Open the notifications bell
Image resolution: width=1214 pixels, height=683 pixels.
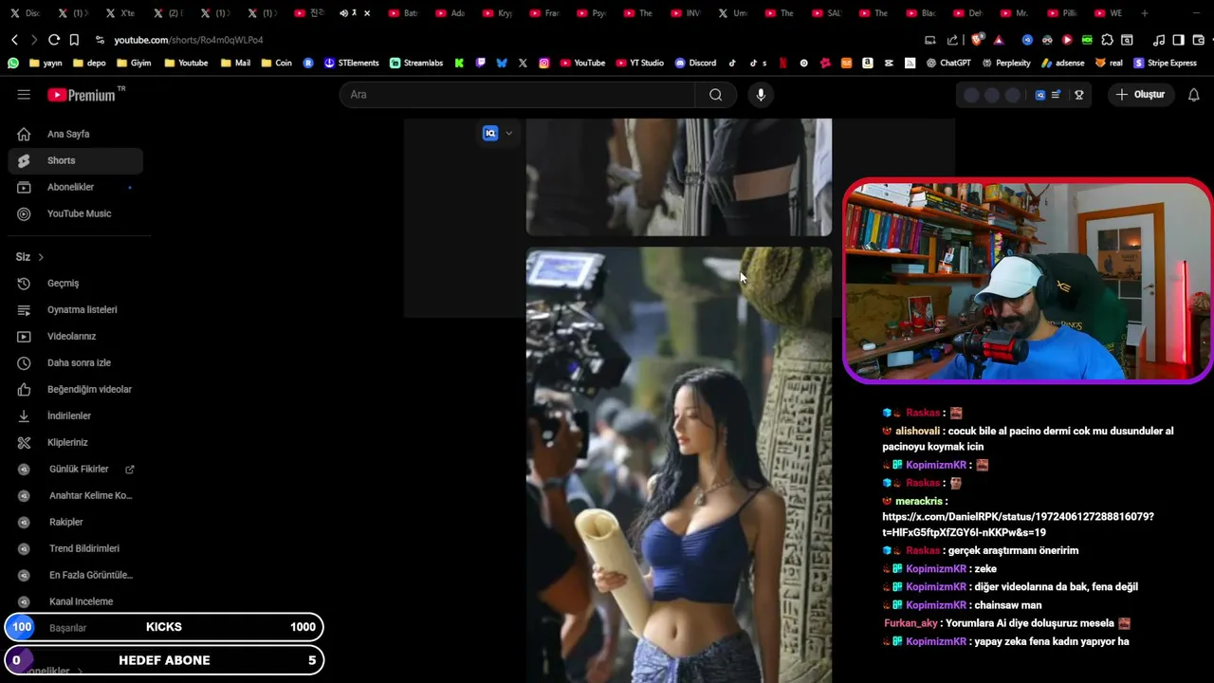click(x=1194, y=95)
